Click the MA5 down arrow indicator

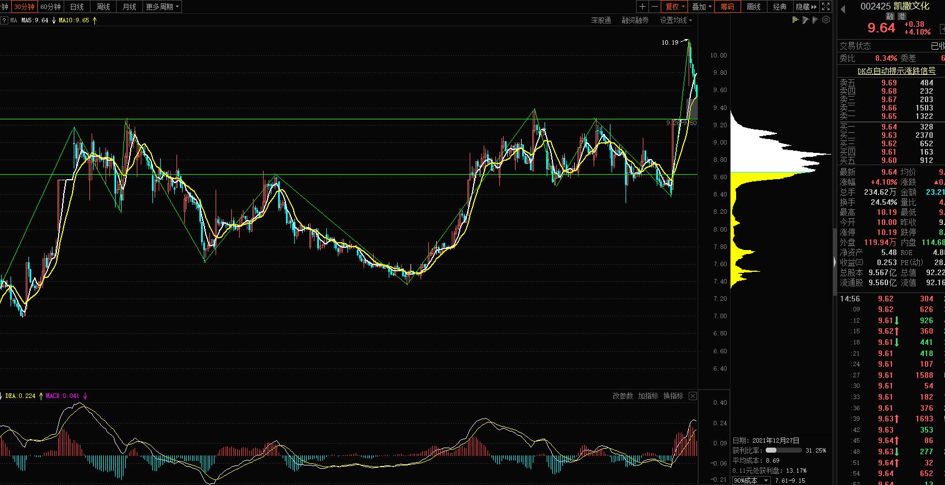pos(53,21)
